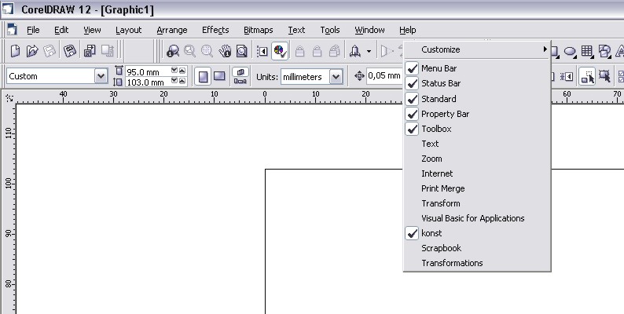This screenshot has width=624, height=314.
Task: Open the Bitmaps menu
Action: coord(259,30)
